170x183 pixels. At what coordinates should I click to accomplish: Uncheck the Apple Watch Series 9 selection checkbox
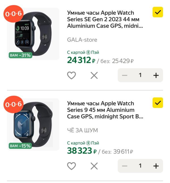coord(158,103)
